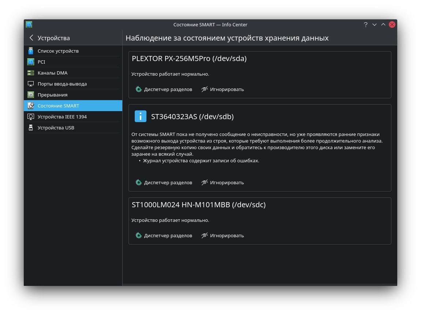
Task: Minimize the Info Center window
Action: click(x=374, y=24)
